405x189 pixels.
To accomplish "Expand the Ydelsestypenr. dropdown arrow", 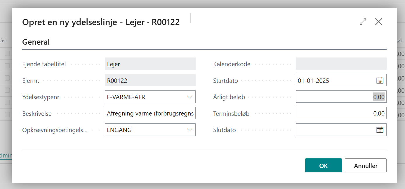I will coord(189,97).
